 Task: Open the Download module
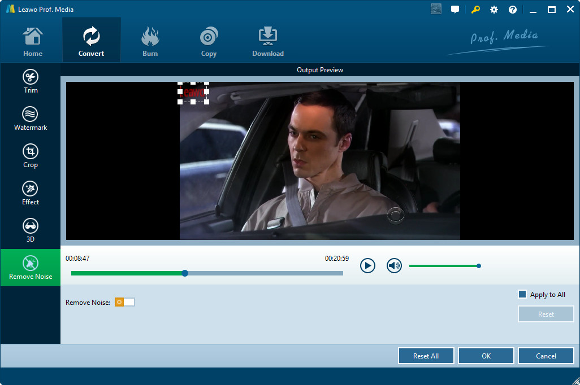(268, 41)
